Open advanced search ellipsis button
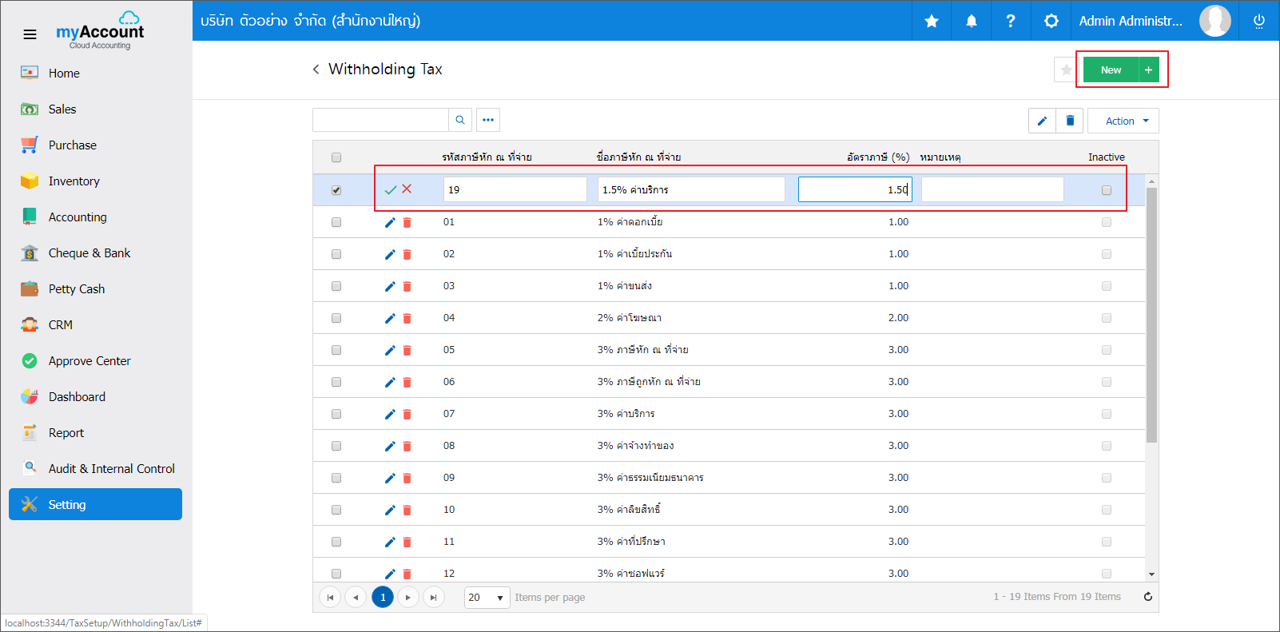 [488, 120]
